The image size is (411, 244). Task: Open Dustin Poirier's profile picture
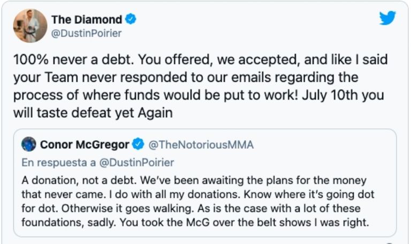coord(27,25)
